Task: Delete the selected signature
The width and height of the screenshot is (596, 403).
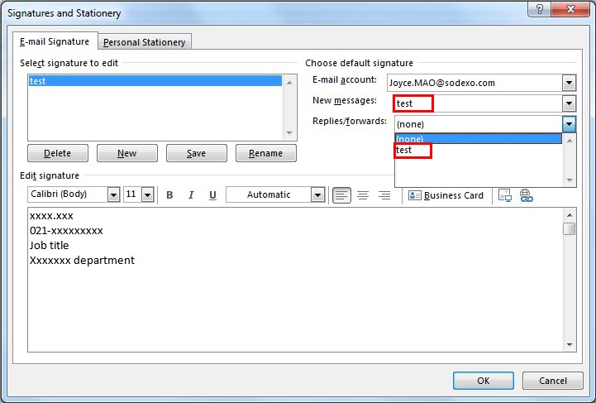Action: tap(57, 153)
